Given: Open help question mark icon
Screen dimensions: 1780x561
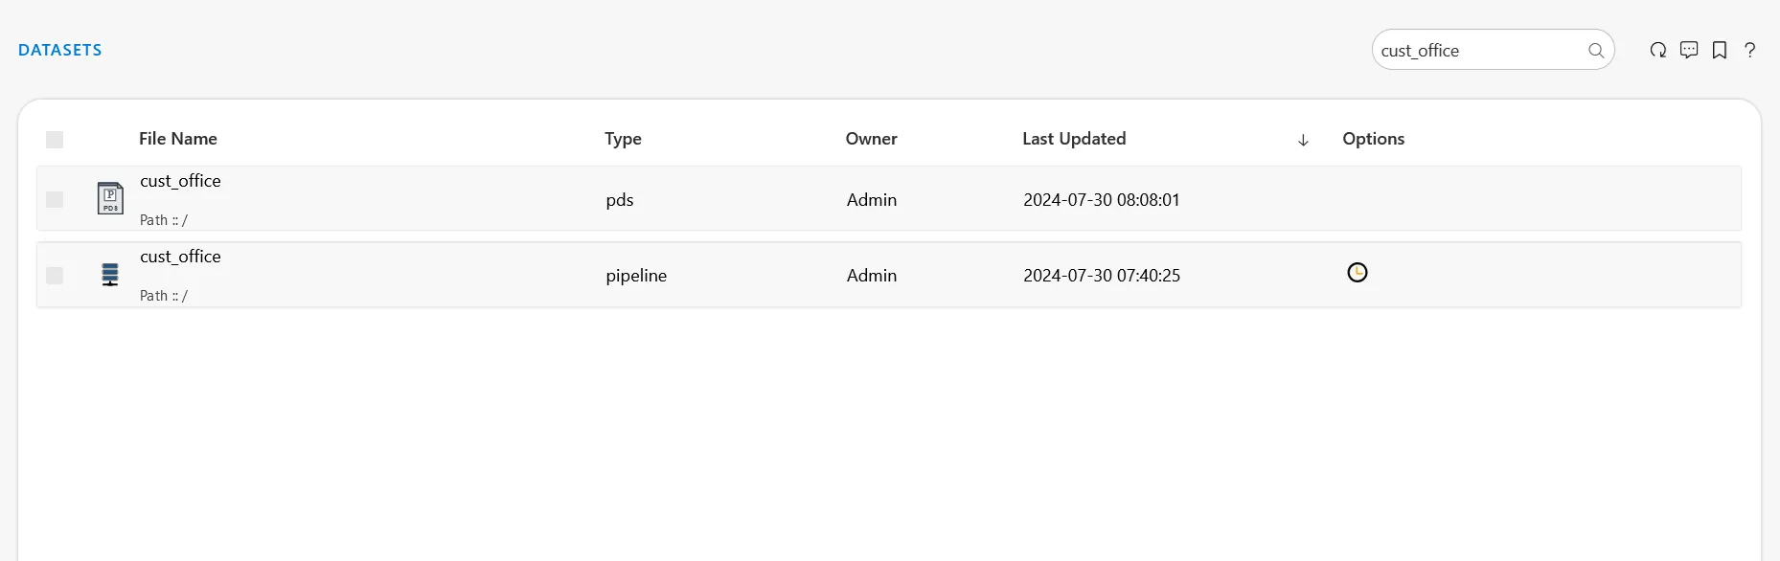Looking at the screenshot, I should [x=1750, y=50].
